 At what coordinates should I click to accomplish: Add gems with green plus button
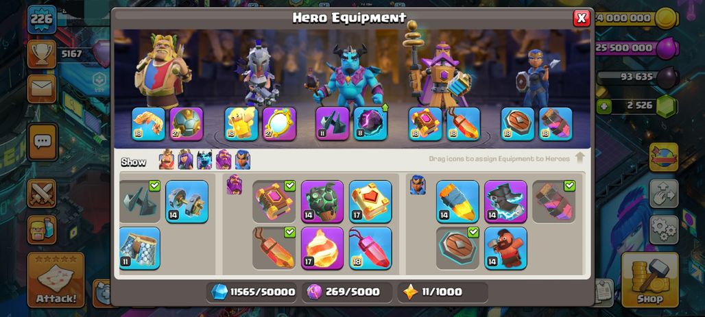[x=603, y=107]
